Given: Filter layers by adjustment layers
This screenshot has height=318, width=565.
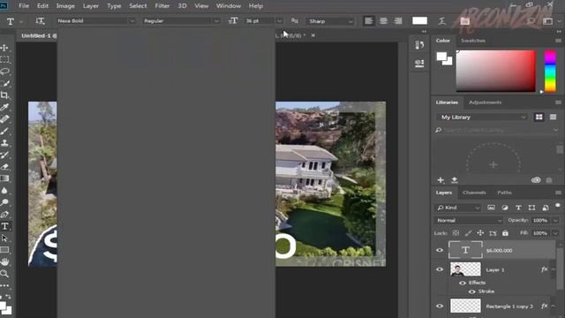Looking at the screenshot, I should point(505,208).
